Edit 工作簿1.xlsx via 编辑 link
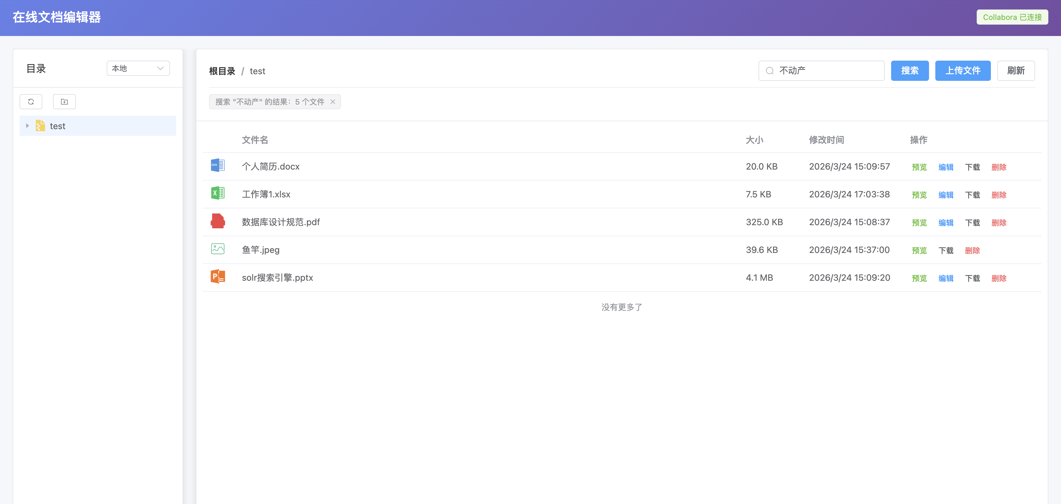 [946, 195]
